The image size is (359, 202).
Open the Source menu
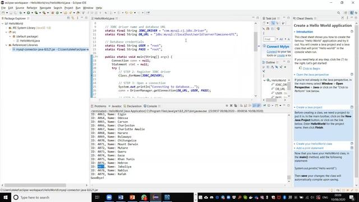(x=20, y=8)
